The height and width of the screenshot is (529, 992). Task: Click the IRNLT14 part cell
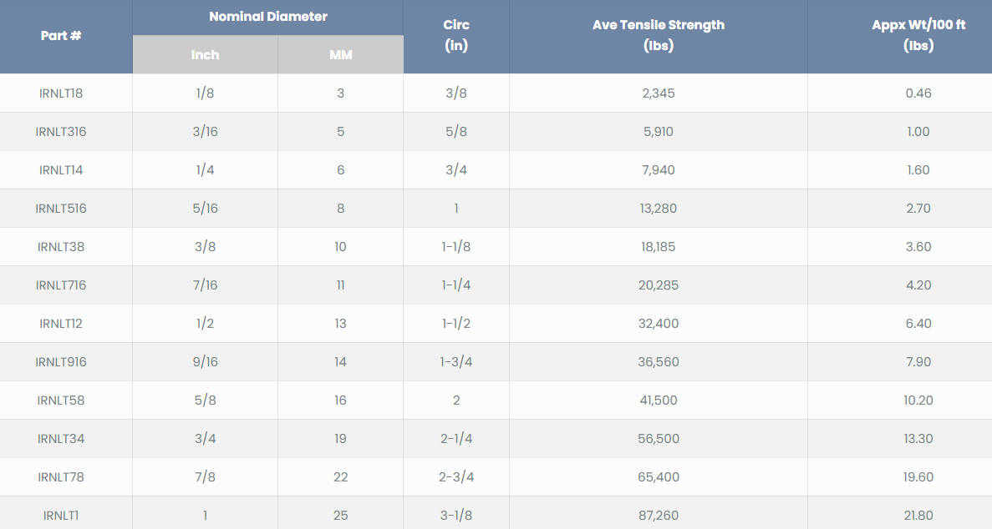[x=61, y=170]
